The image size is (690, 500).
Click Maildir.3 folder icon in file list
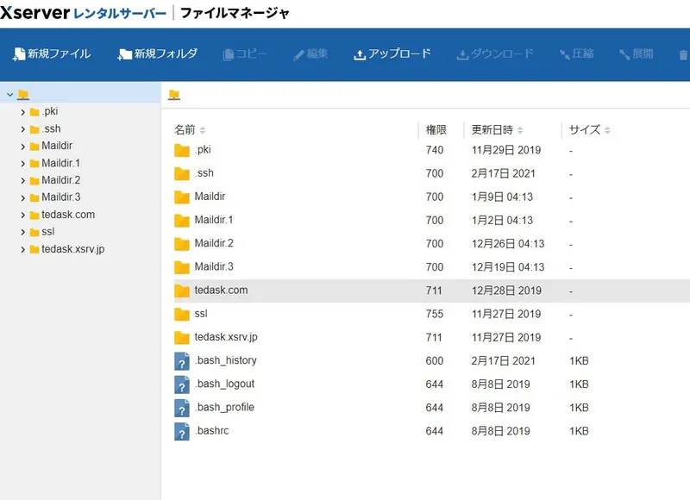tap(182, 267)
